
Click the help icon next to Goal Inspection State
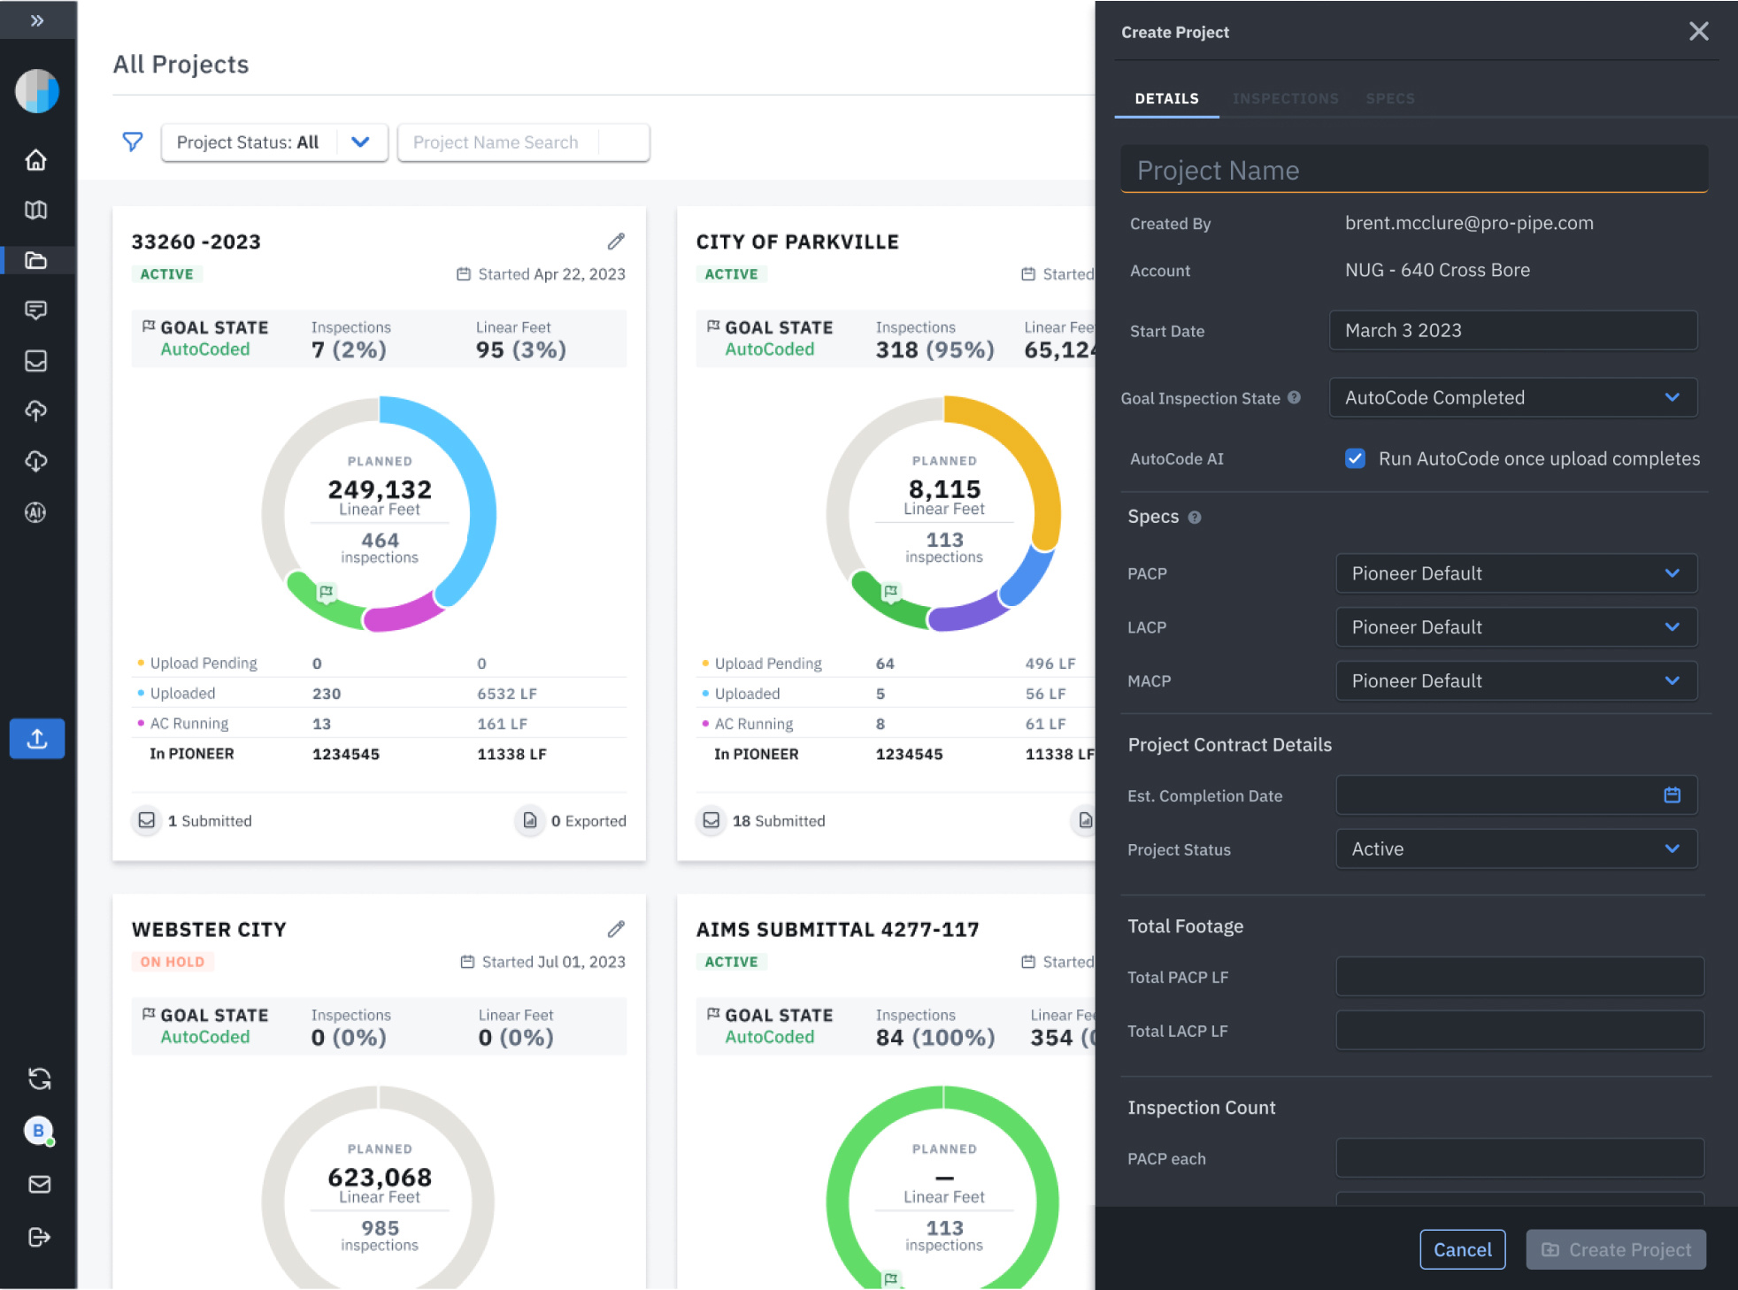click(x=1294, y=398)
